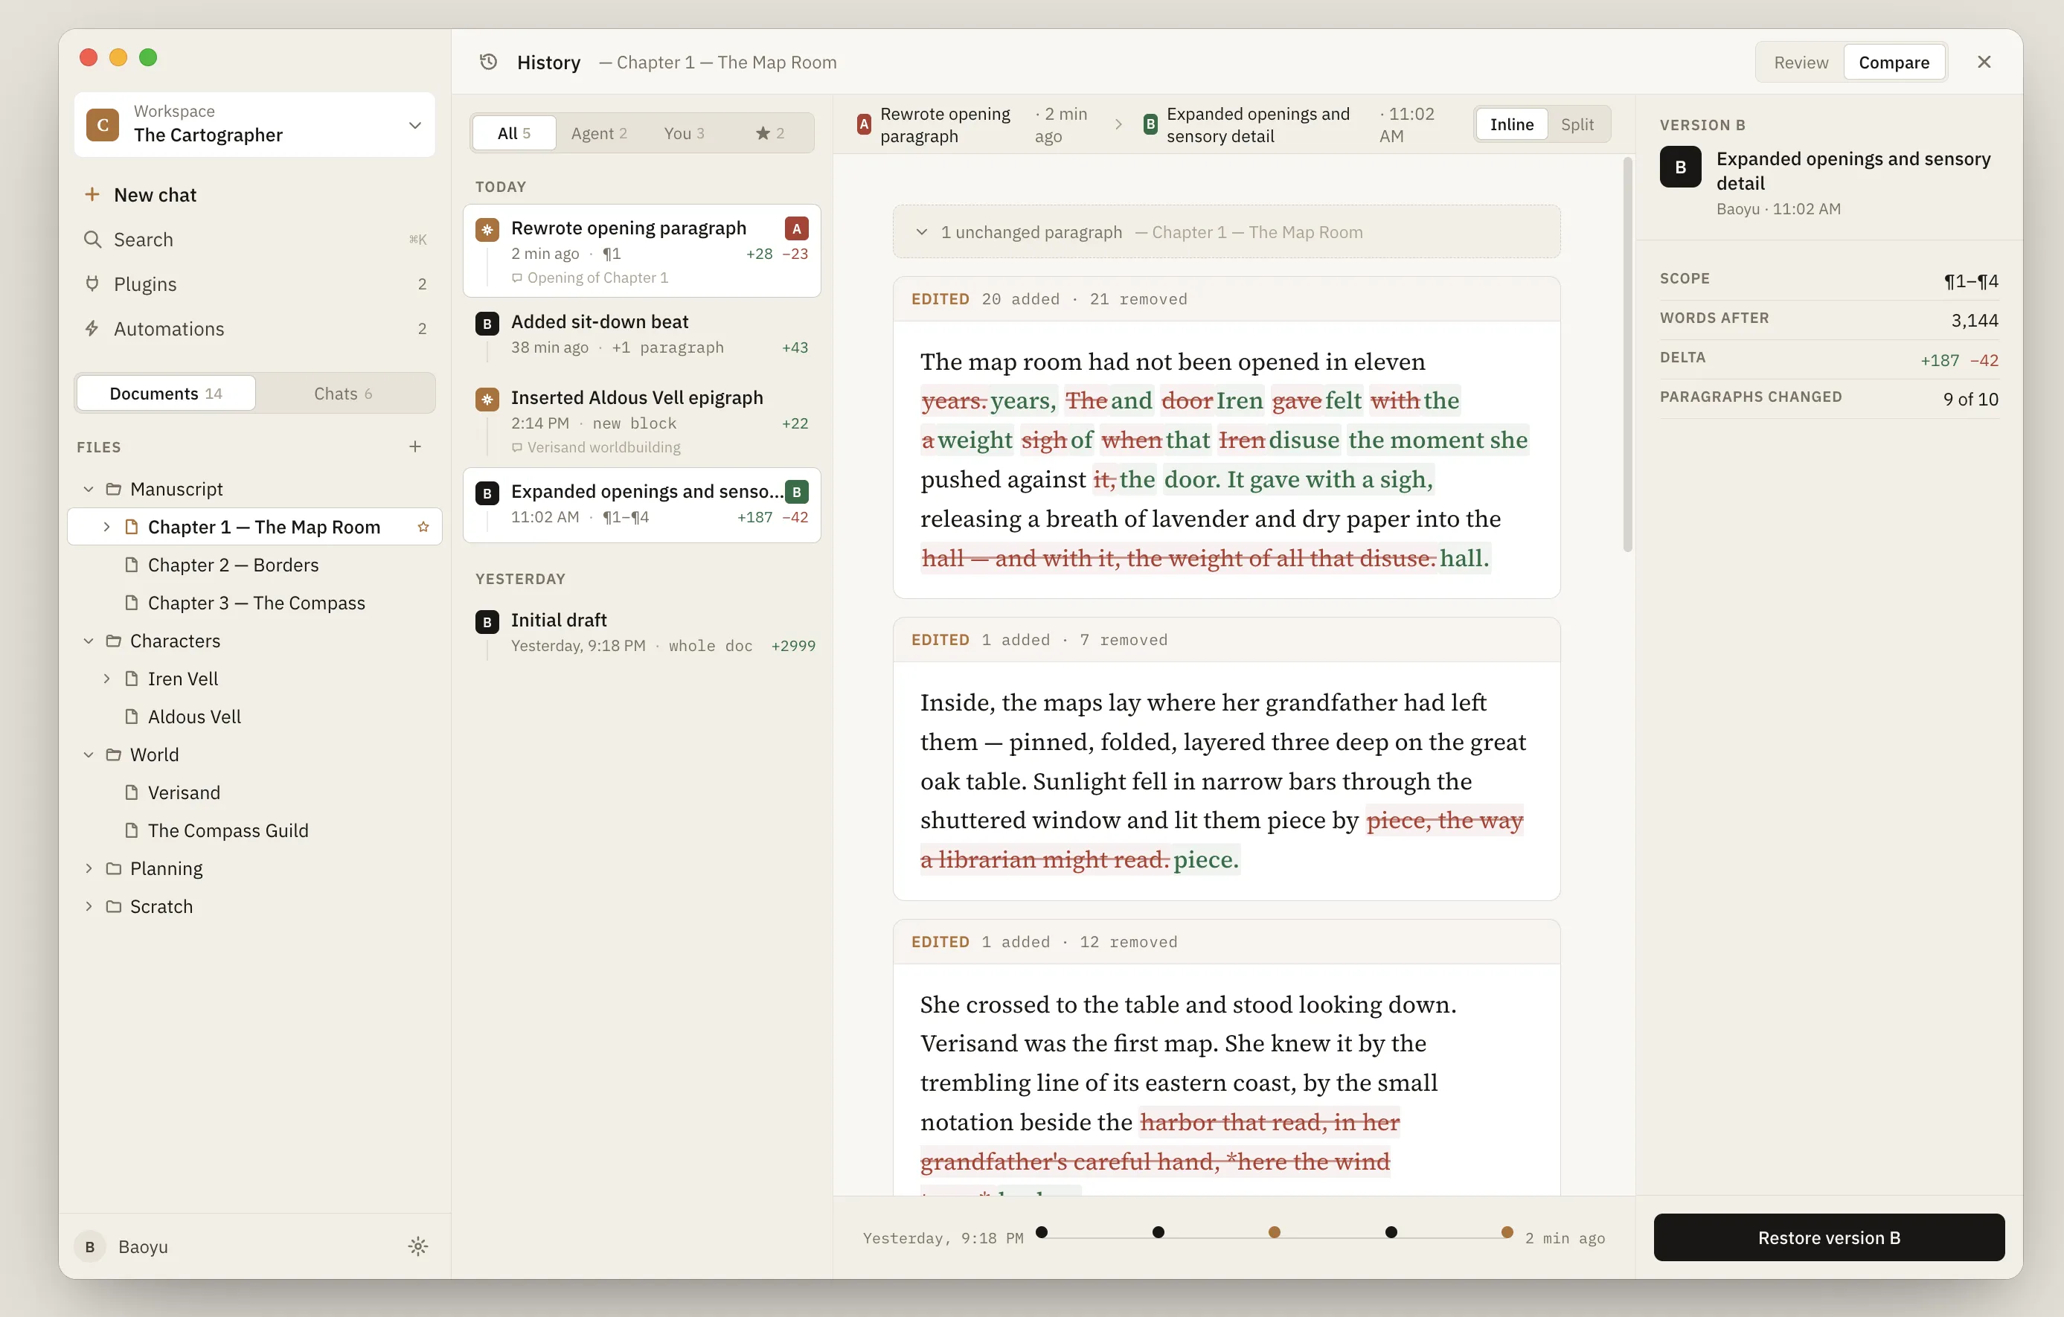Switch to Review mode
Image resolution: width=2064 pixels, height=1317 pixels.
pyautogui.click(x=1800, y=63)
